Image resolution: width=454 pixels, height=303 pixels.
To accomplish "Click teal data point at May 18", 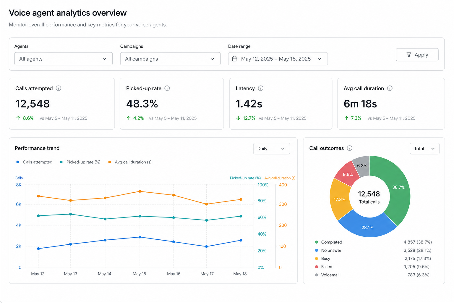I will click(241, 216).
